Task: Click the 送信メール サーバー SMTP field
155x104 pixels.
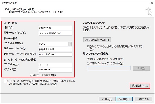Action: (55, 55)
